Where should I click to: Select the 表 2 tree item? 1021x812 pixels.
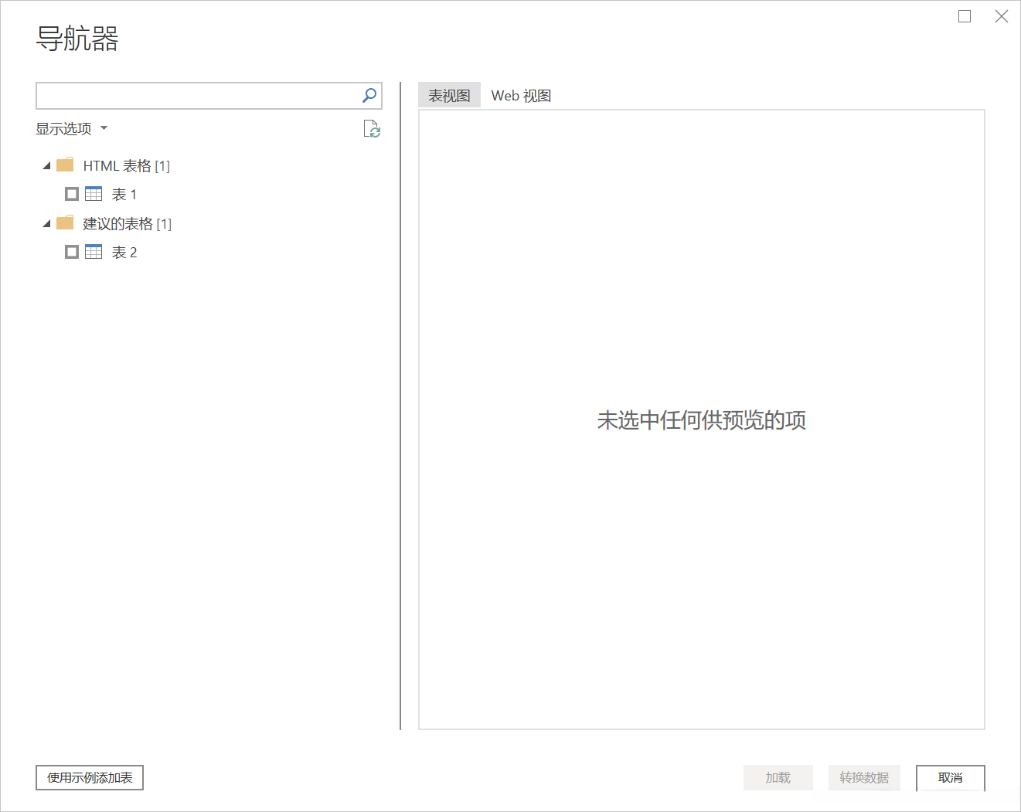point(124,251)
